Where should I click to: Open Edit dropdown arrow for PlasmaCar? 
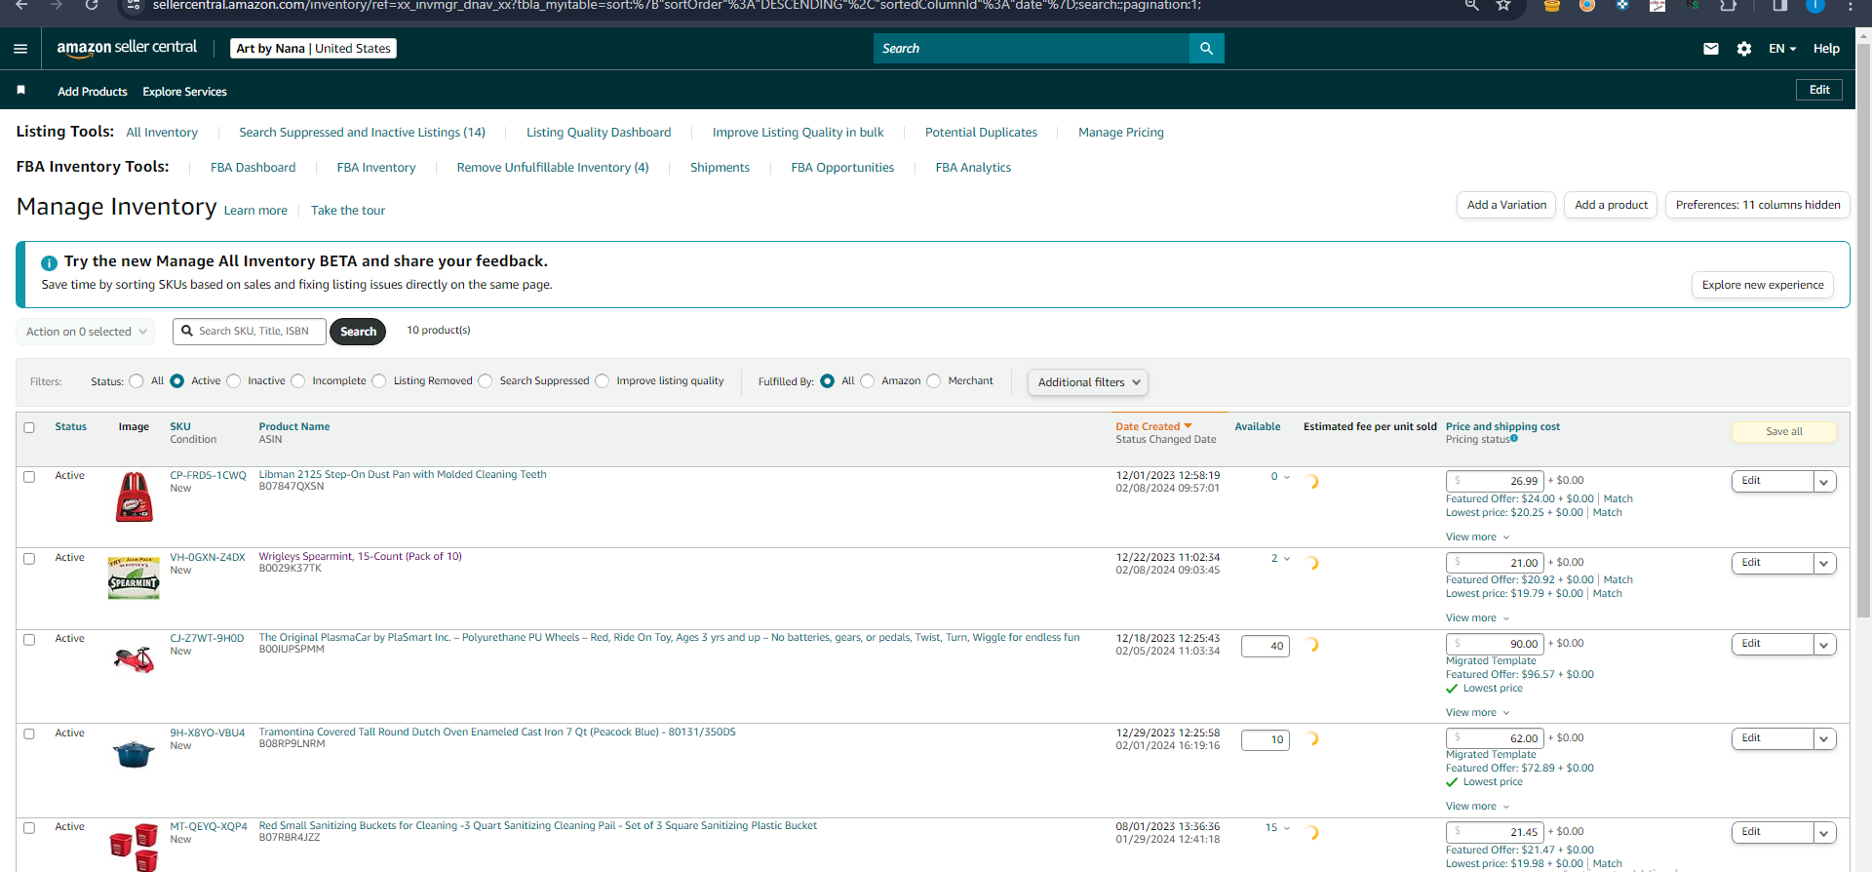click(1824, 645)
